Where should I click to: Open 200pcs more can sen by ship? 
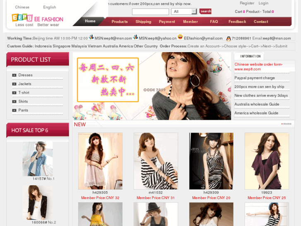coord(259,87)
